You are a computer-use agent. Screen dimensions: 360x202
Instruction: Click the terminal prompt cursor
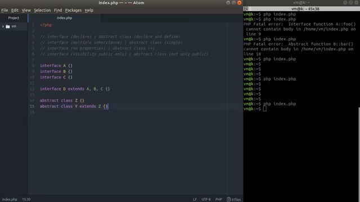pos(265,109)
